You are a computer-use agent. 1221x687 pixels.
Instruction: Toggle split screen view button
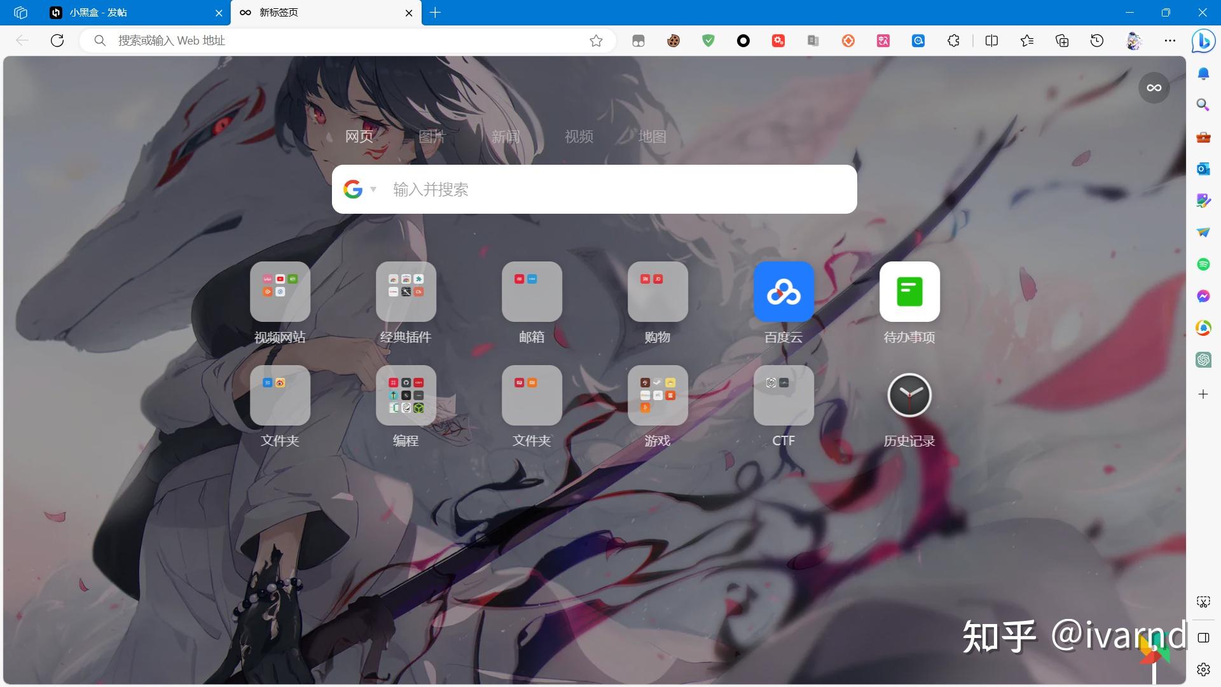pos(991,41)
